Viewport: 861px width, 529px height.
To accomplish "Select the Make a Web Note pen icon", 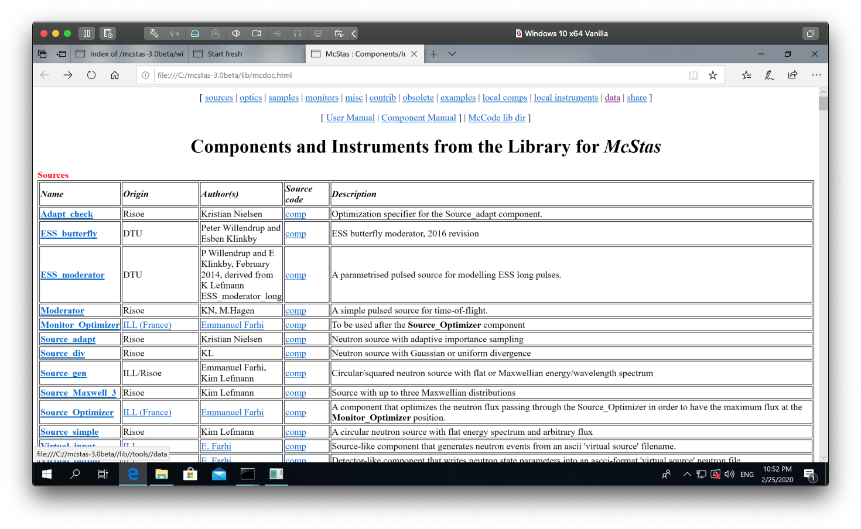I will pos(769,75).
